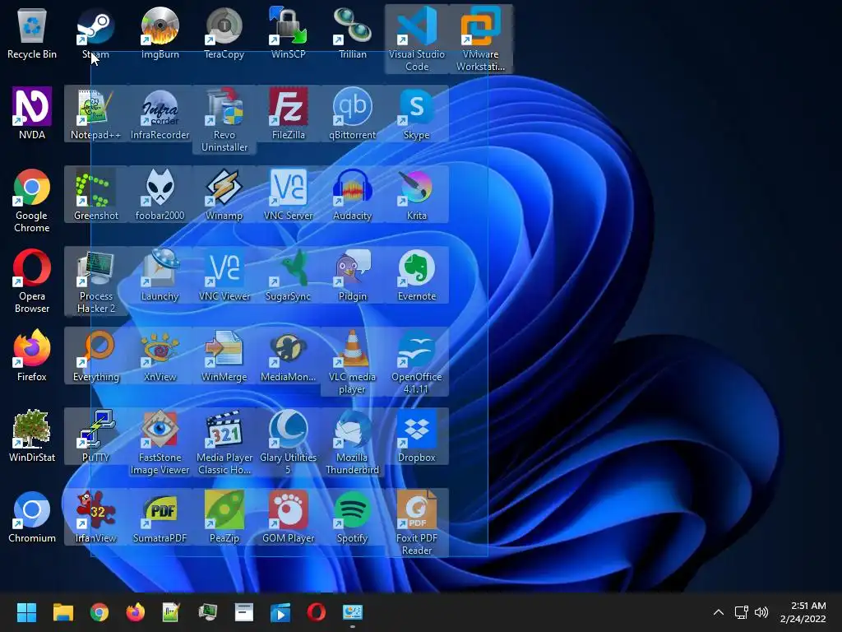Select the VNC Viewer desktop shortcut
Image resolution: width=842 pixels, height=632 pixels.
point(224,275)
